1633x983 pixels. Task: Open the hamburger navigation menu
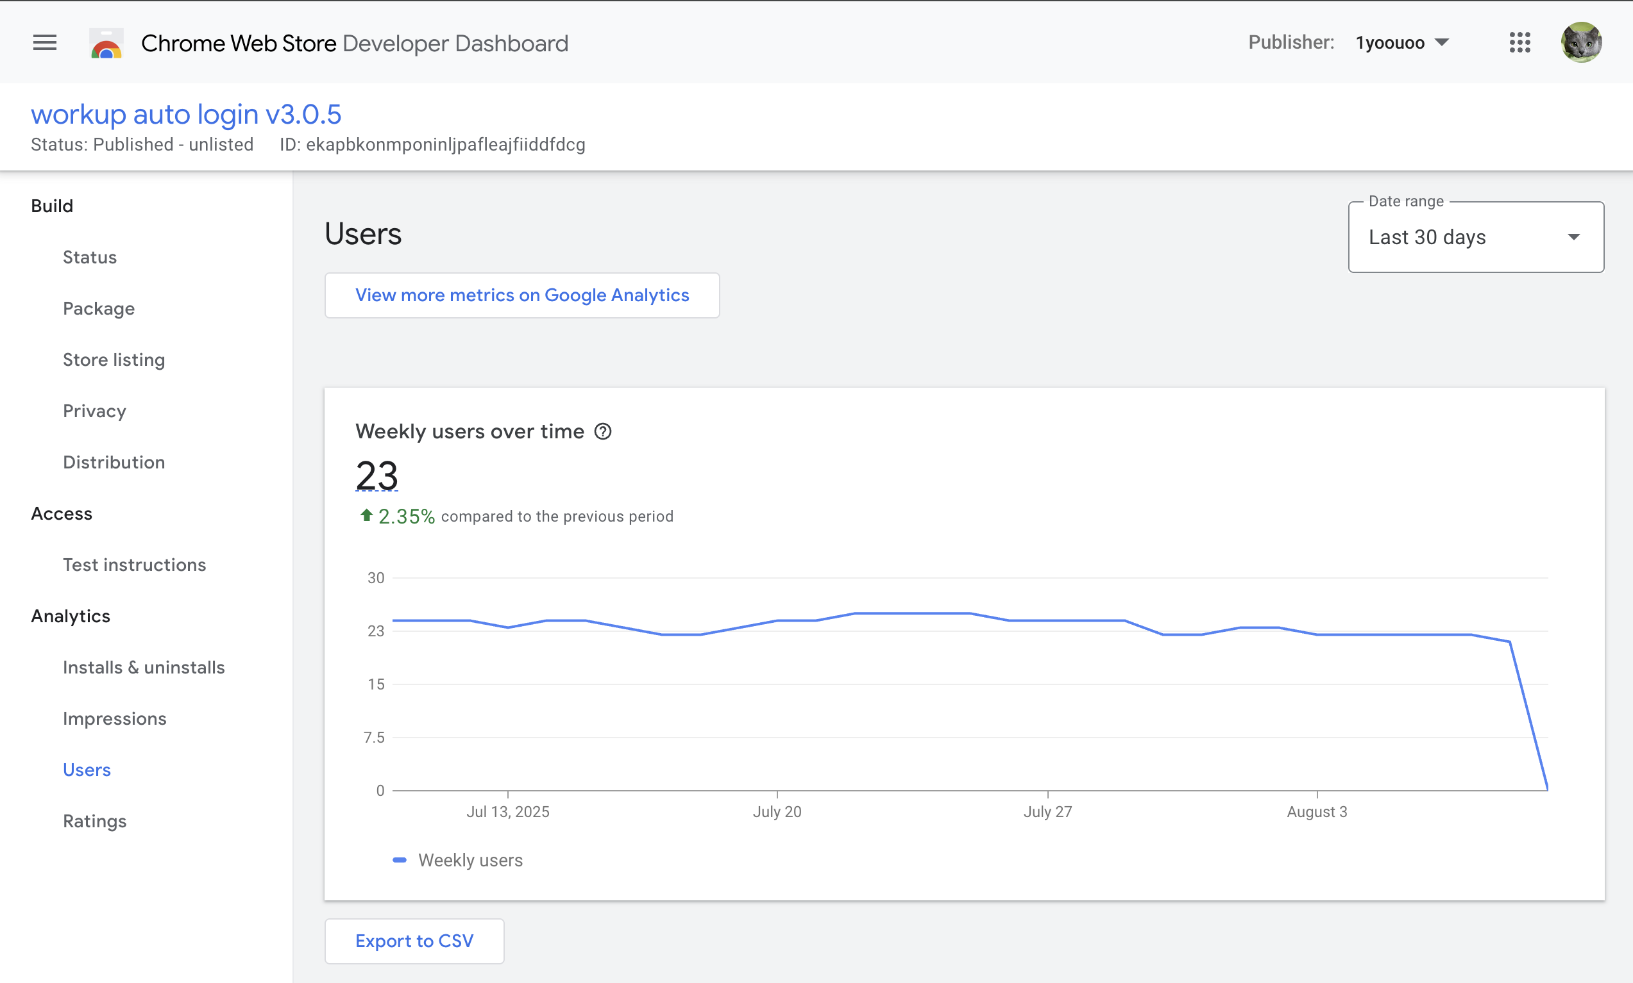[44, 43]
